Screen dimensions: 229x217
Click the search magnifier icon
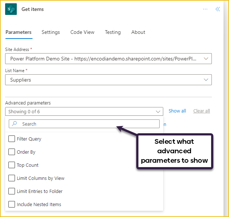(x=14, y=124)
